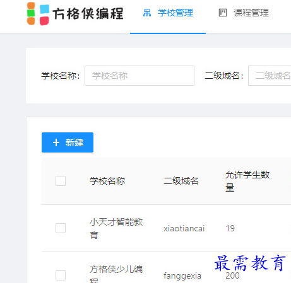291x283 pixels.
Task: Check the 小天才智能教育 row checkbox
Action: 61,228
